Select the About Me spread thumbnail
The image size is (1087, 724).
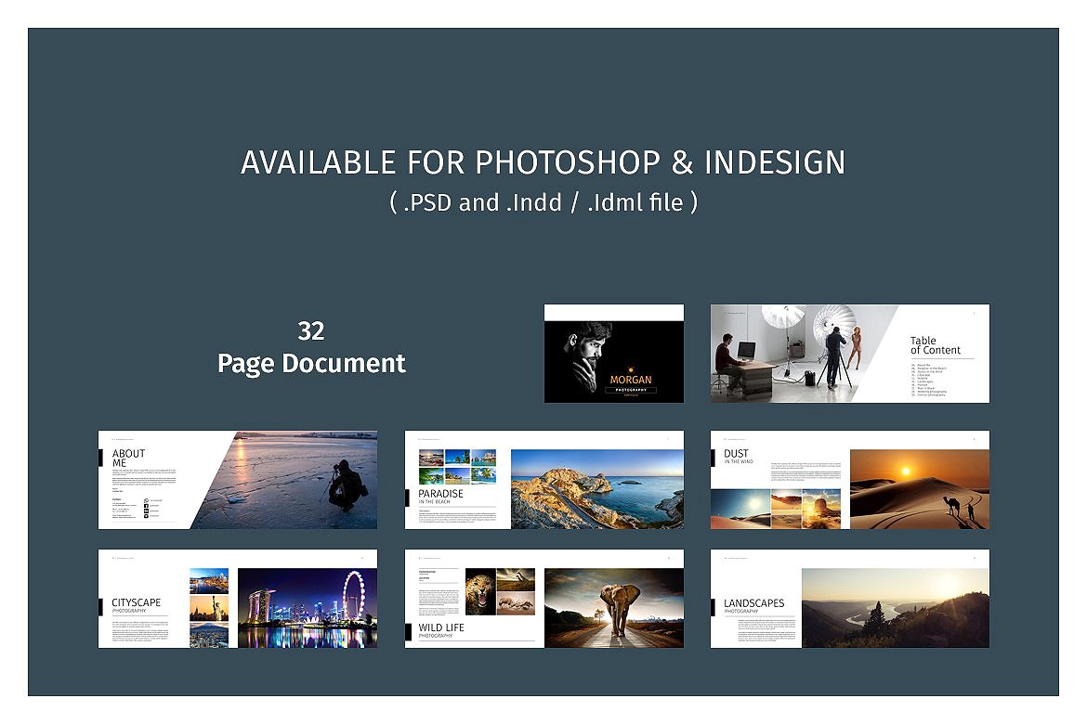pos(238,480)
